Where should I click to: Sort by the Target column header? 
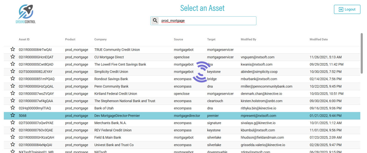point(211,39)
